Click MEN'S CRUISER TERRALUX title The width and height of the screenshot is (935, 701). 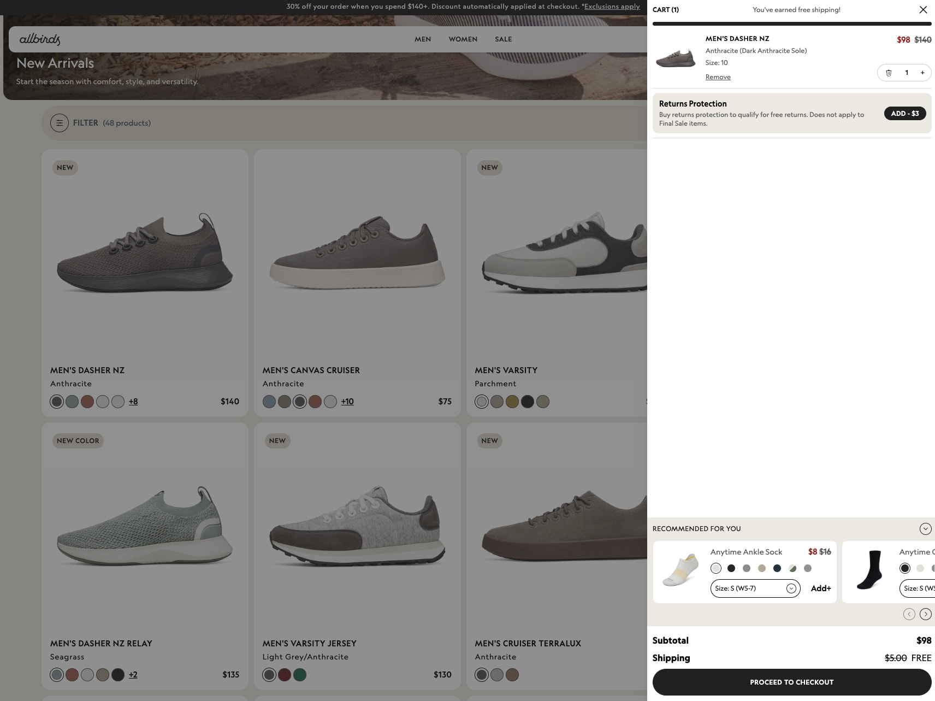tap(528, 644)
